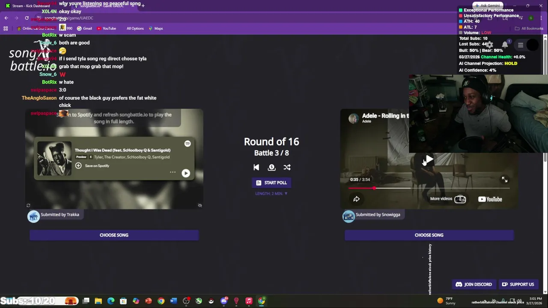Screen dimensions: 548x308
Task: Start the poll with START POLL button
Action: click(271, 183)
